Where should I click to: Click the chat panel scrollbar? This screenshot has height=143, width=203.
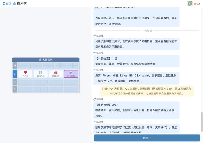point(202,122)
